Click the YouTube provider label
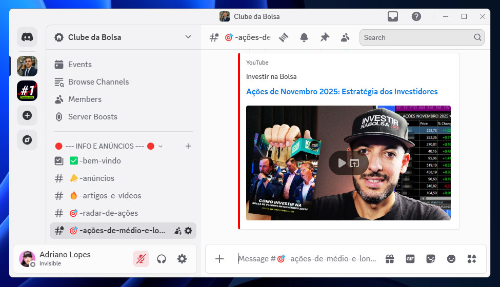500x287 pixels. pos(257,63)
